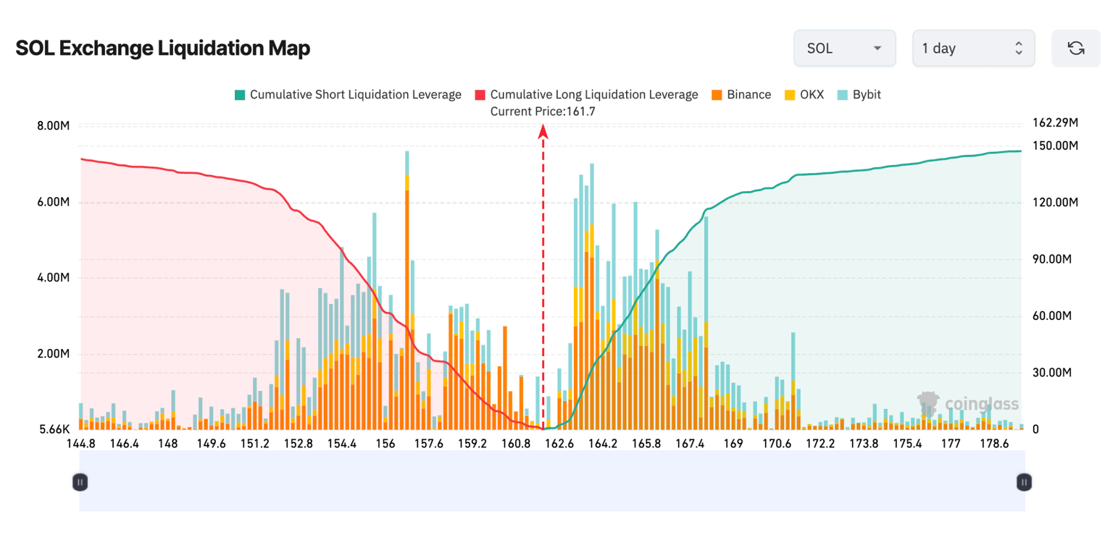Open the SOL coin selector dropdown
Screen dimensions: 1113x556
(845, 48)
